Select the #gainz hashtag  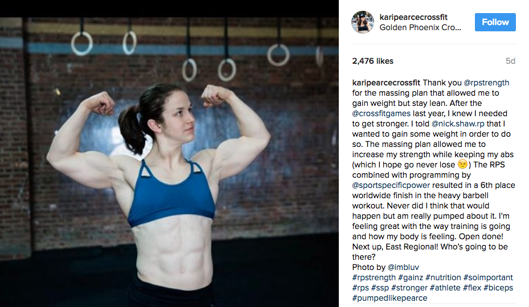pyautogui.click(x=410, y=277)
